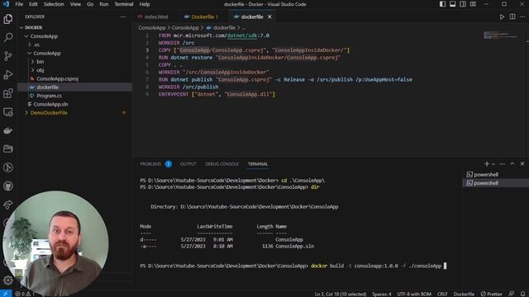The image size is (529, 297).
Task: Open the Search view in activity bar
Action: point(7,37)
